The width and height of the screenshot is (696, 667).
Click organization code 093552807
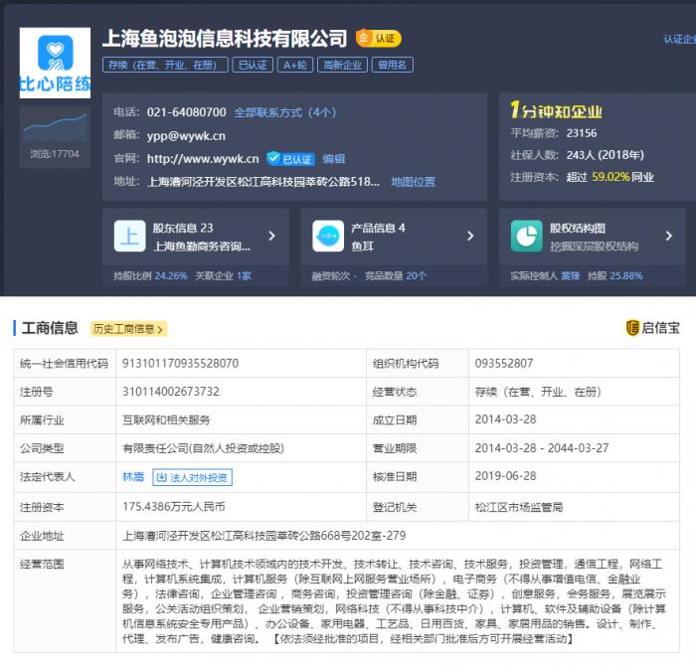pyautogui.click(x=504, y=364)
